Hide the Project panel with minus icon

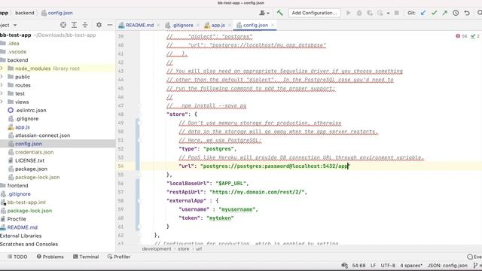coord(110,25)
